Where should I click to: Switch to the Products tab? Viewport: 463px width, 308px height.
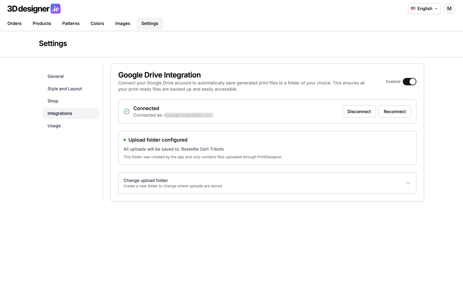42,23
